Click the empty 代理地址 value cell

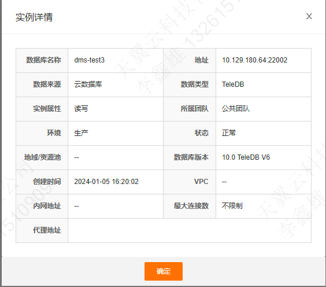(x=190, y=231)
